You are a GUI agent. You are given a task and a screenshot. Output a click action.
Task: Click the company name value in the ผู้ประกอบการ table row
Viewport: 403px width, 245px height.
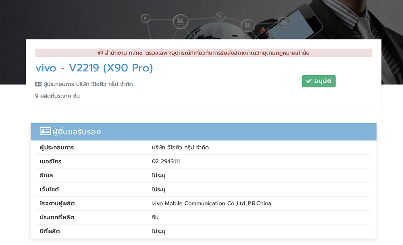180,147
